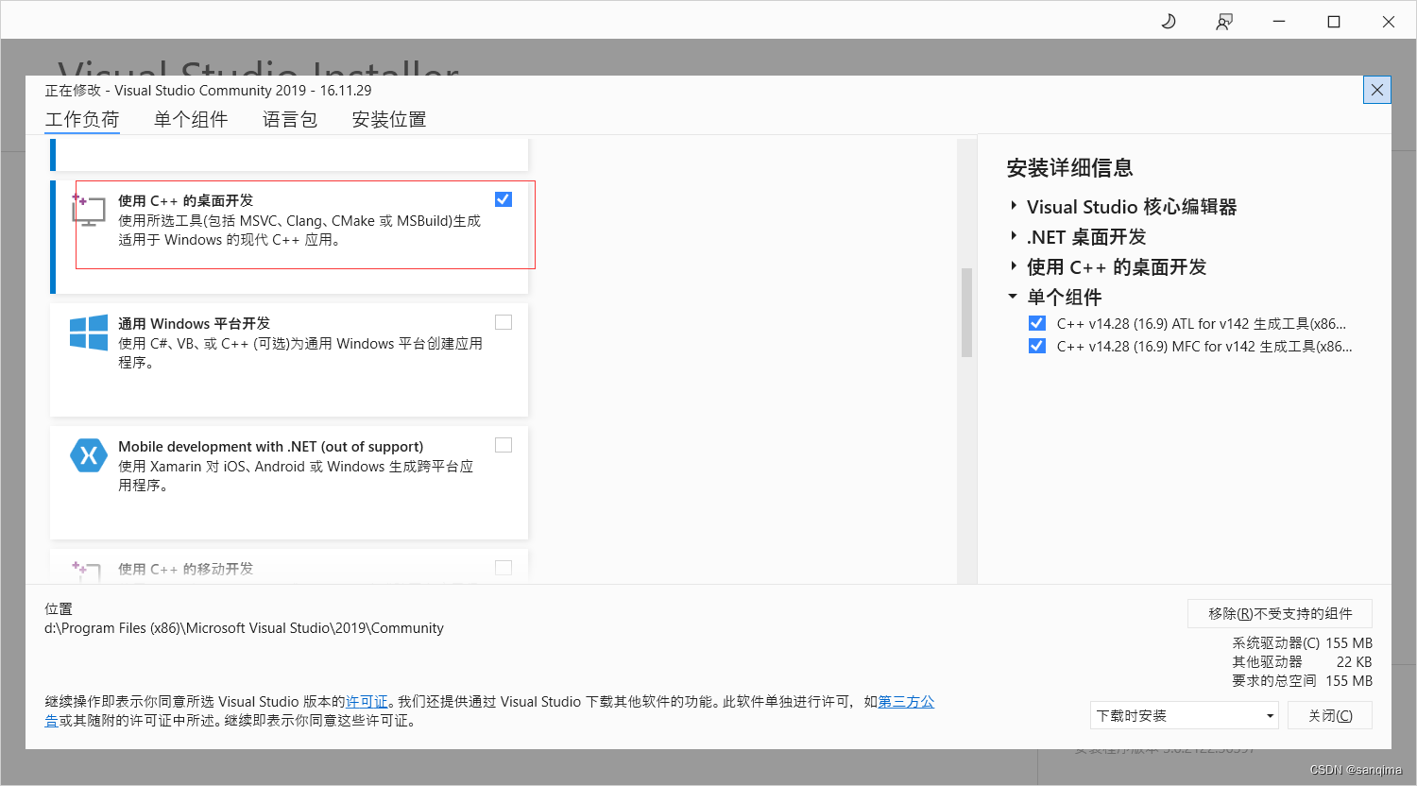The width and height of the screenshot is (1417, 786).
Task: Uncheck C++ v14.28 MFC for v142 component
Action: click(1037, 346)
